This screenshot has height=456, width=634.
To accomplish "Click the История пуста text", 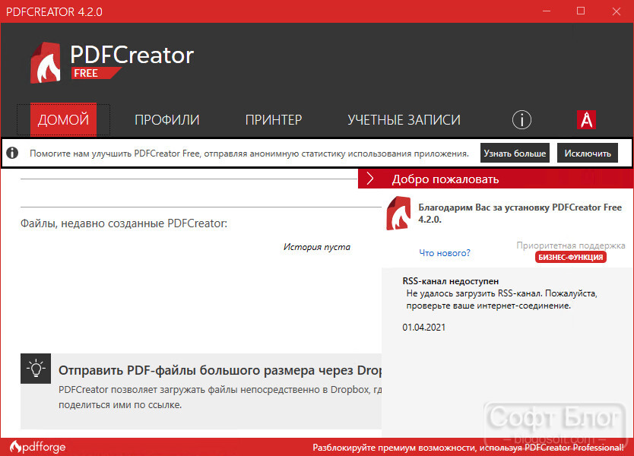I will 316,247.
